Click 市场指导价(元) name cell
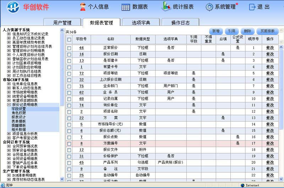Image resolution: width=284 pixels, height=188 pixels. [x=110, y=124]
